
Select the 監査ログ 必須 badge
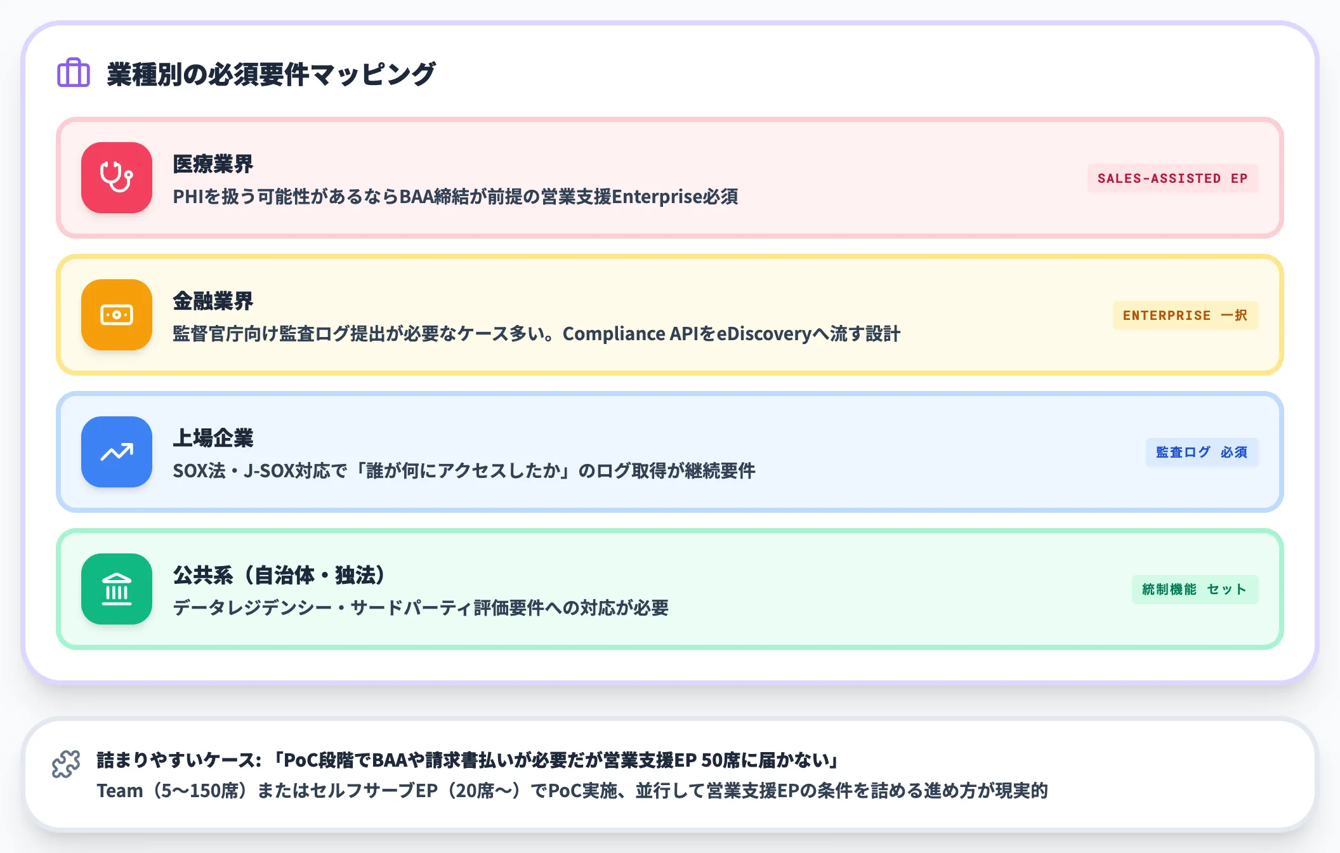point(1202,453)
